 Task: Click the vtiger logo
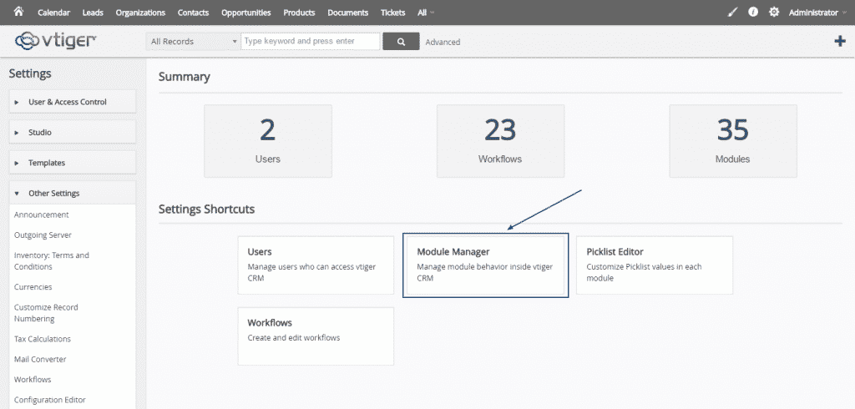pos(55,41)
